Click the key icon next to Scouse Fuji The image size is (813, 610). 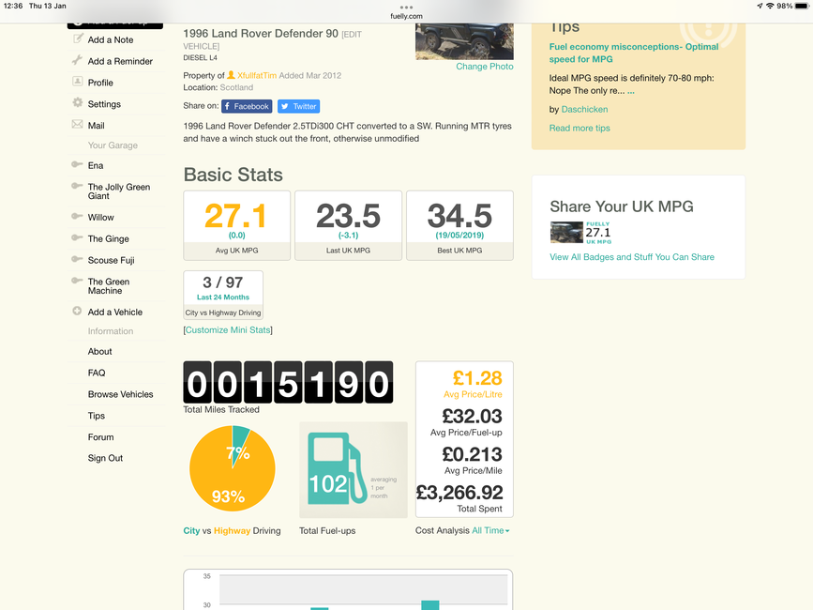(77, 259)
